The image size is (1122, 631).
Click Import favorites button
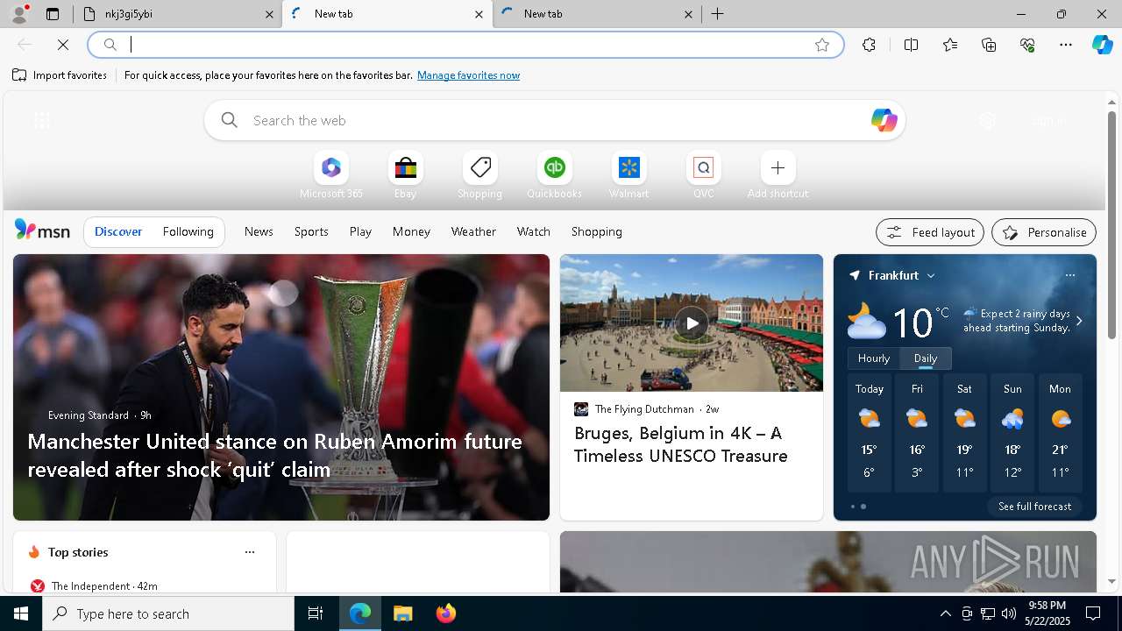click(x=60, y=75)
